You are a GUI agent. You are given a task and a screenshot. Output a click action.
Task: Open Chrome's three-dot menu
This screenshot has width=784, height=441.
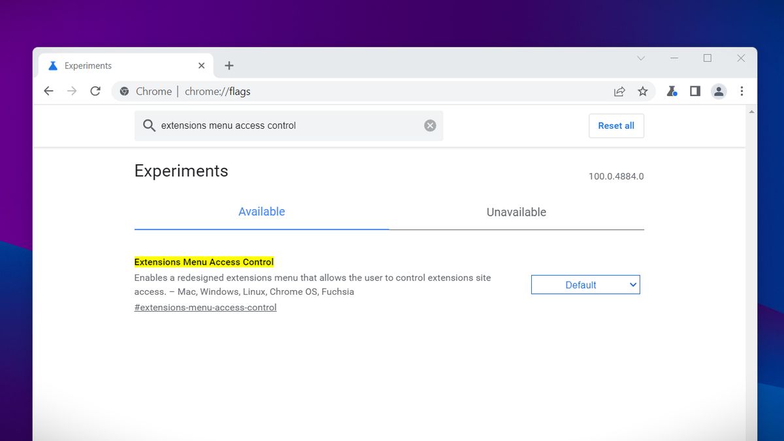tap(742, 91)
